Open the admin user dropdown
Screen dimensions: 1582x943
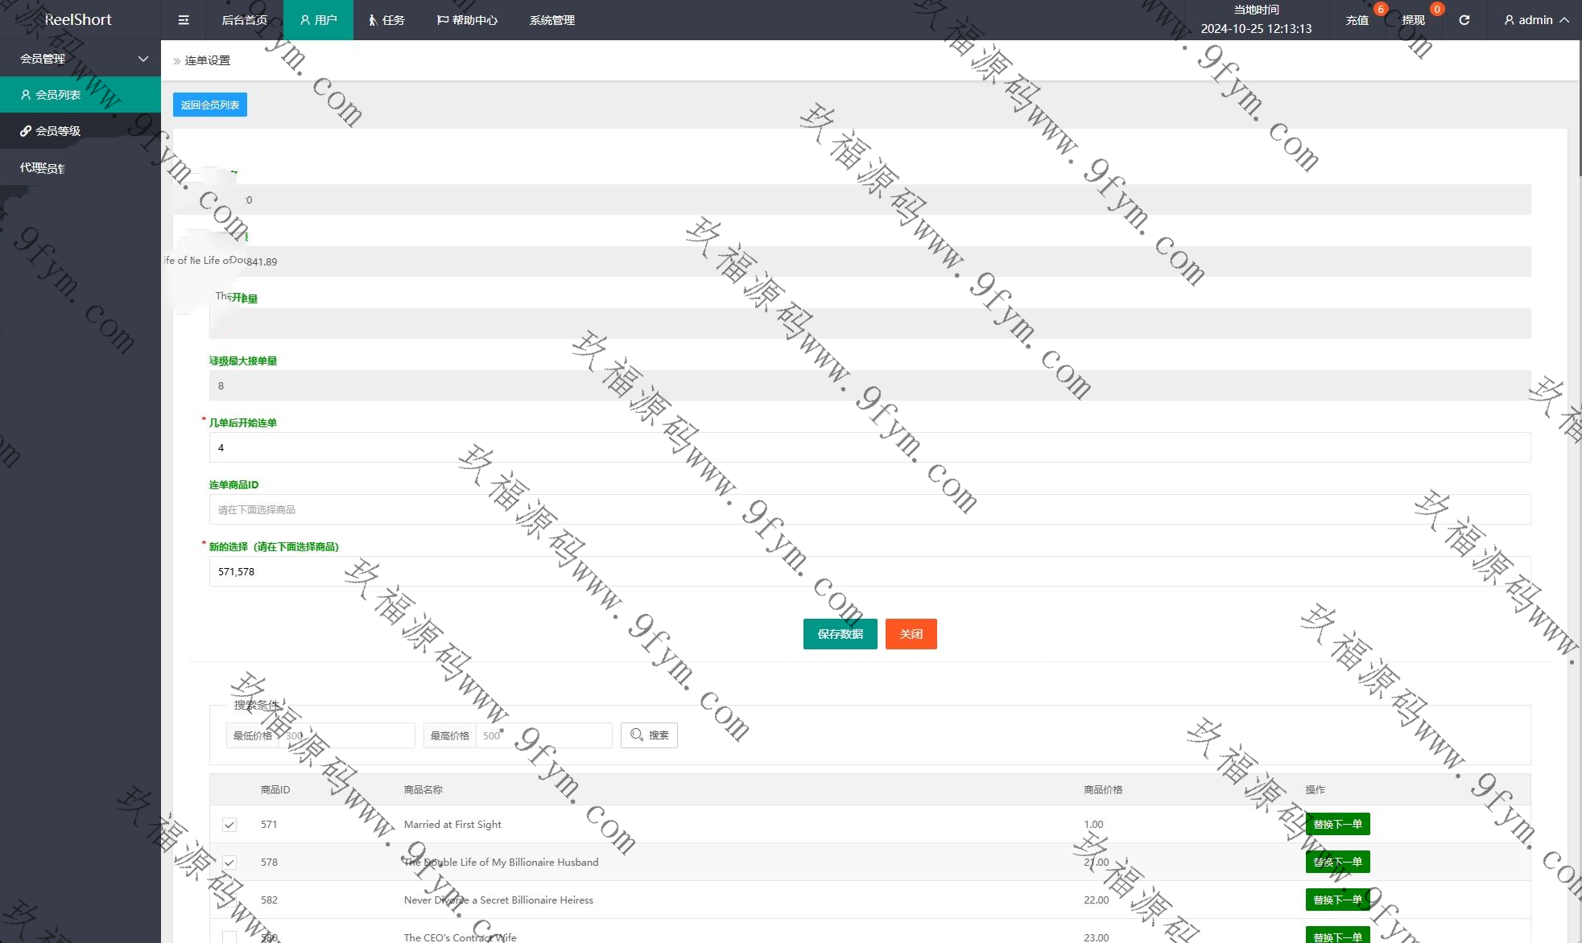1536,20
